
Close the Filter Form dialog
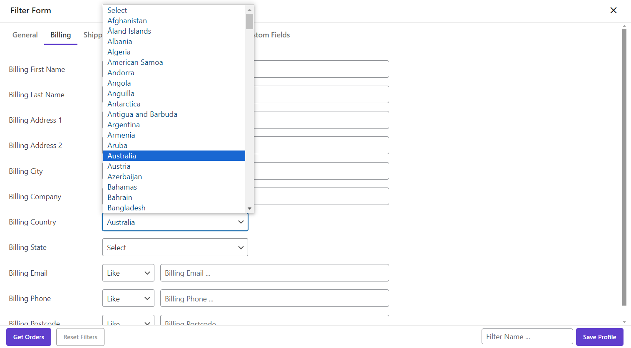613,10
